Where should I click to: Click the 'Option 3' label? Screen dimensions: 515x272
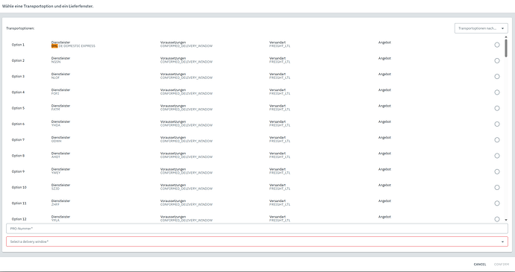[18, 77]
